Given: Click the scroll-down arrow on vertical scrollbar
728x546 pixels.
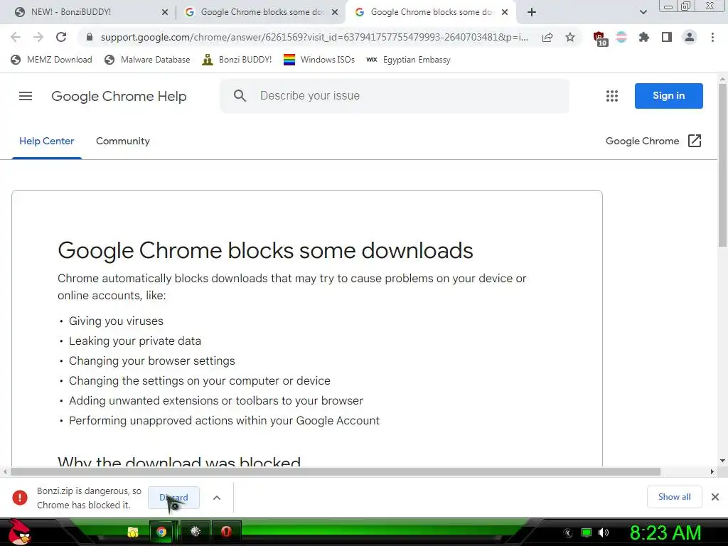Looking at the screenshot, I should [x=722, y=461].
